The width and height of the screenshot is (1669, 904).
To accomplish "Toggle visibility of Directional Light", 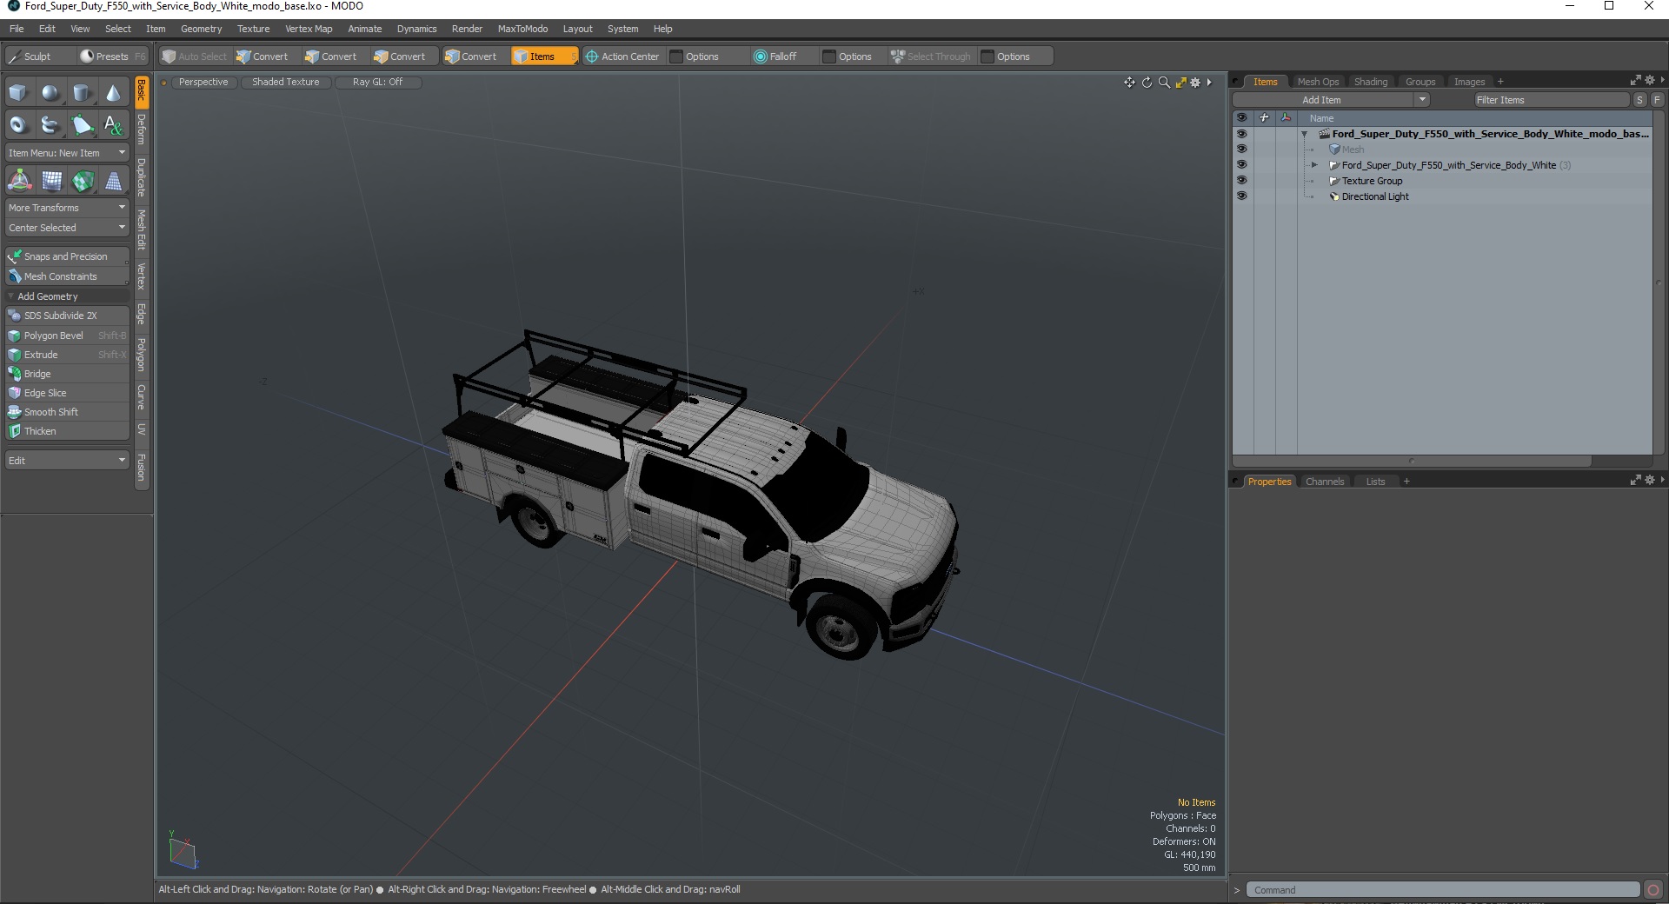I will (1241, 196).
